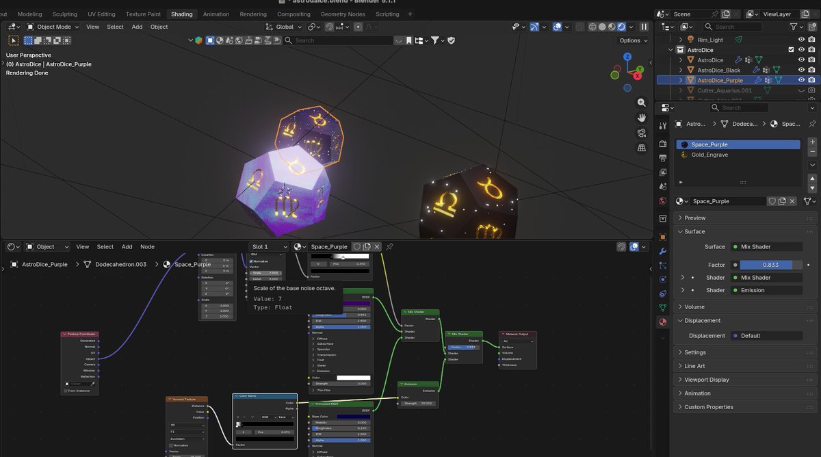Image resolution: width=821 pixels, height=457 pixels.
Task: Click the pan hand gizmo in the viewport
Action: tap(641, 118)
